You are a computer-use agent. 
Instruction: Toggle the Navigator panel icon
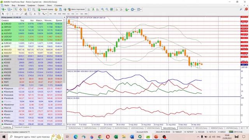[x=25, y=9]
